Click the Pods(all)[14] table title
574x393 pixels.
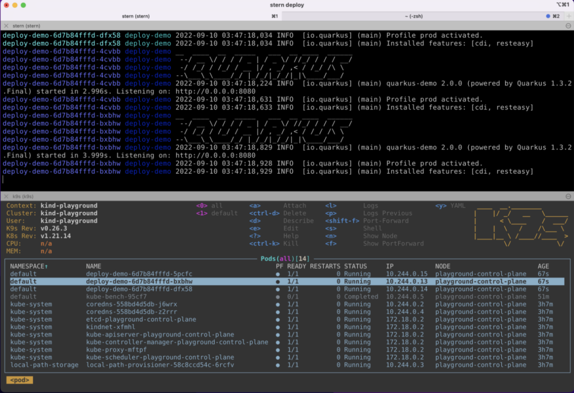tap(285, 259)
